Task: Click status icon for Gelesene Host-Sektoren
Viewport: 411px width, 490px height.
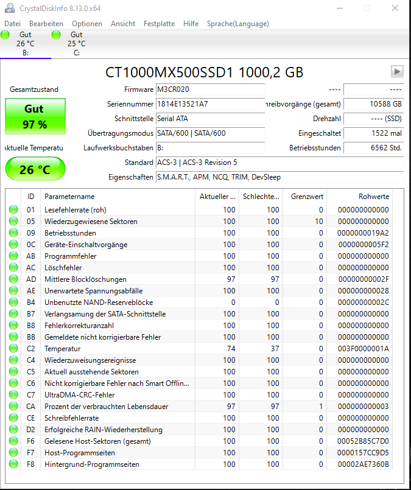Action: [13, 441]
